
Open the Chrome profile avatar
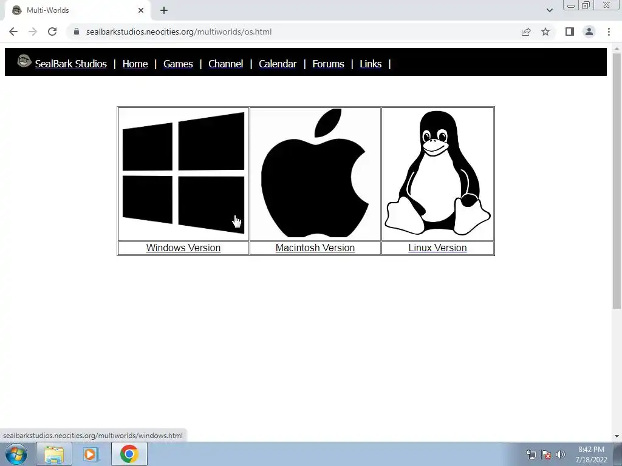589,32
